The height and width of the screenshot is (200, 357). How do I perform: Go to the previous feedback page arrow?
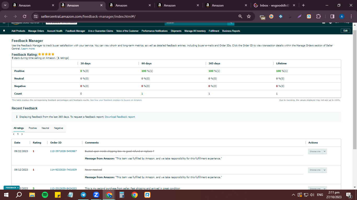pyautogui.click(x=14, y=134)
